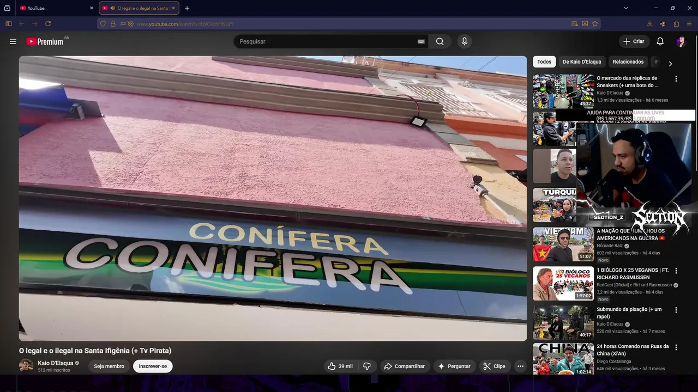Image resolution: width=698 pixels, height=392 pixels.
Task: Bookmark this page with star icon
Action: [x=595, y=24]
